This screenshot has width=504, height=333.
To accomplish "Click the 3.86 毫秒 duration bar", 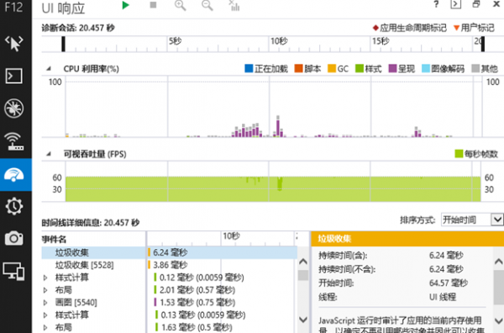I will (150, 265).
